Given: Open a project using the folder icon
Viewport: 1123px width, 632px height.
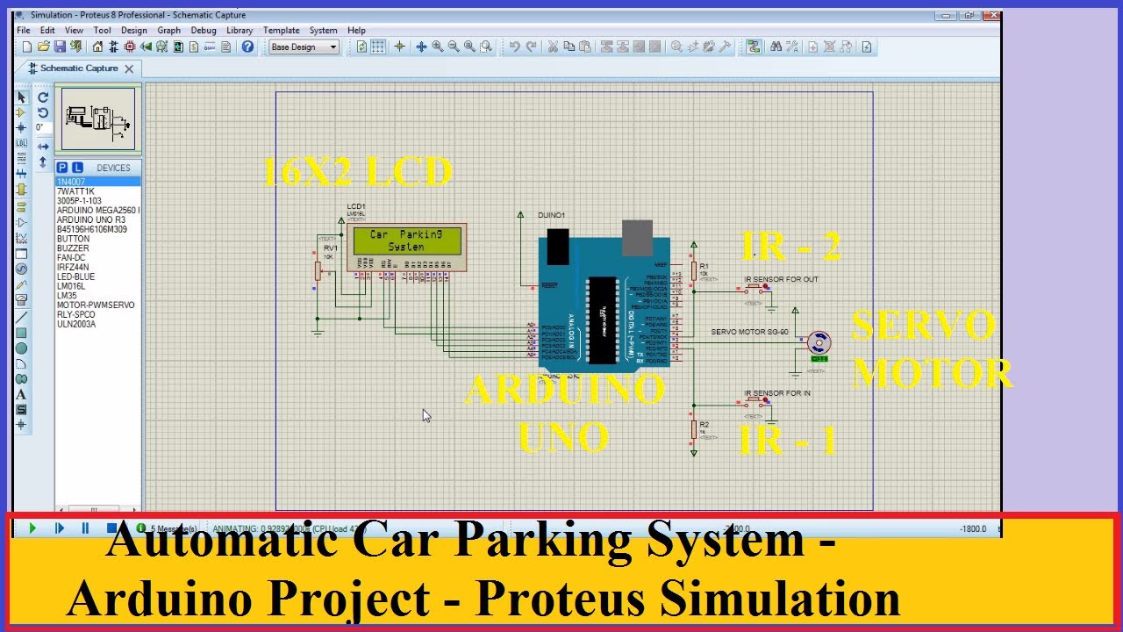Looking at the screenshot, I should [43, 47].
